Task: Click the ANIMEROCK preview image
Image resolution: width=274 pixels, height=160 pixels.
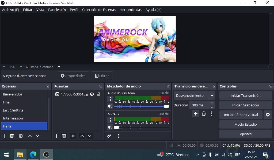Action: point(135,39)
